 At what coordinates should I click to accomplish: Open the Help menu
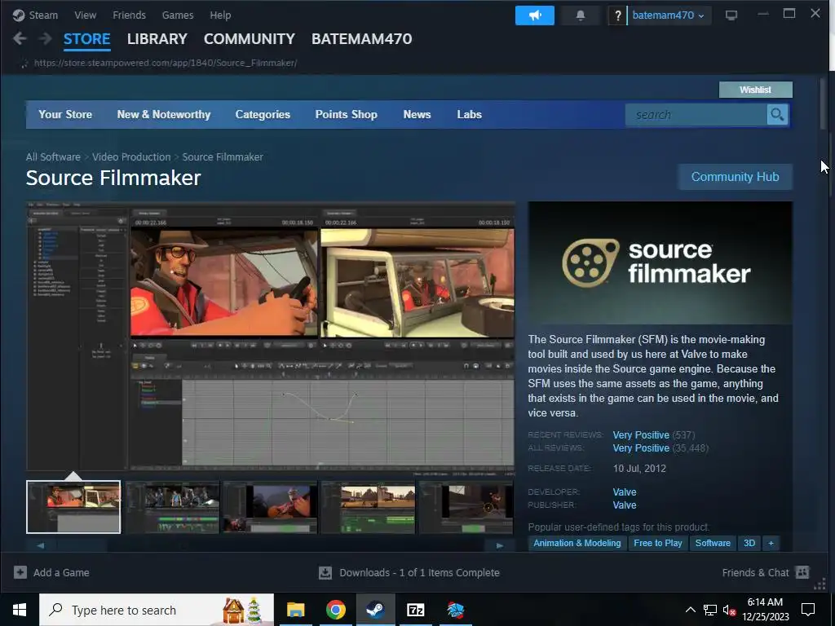[220, 15]
